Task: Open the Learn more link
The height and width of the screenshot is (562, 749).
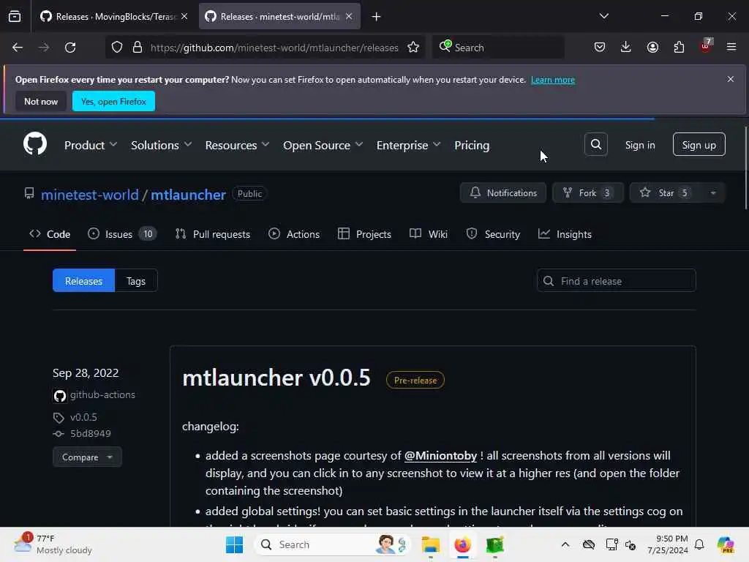Action: pyautogui.click(x=553, y=80)
